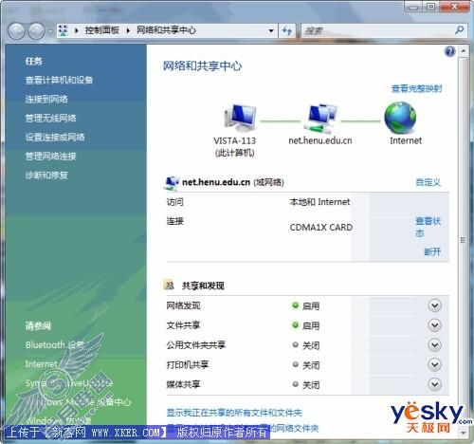
Task: Select 控制面板 in the address breadcrumb
Action: tap(101, 30)
